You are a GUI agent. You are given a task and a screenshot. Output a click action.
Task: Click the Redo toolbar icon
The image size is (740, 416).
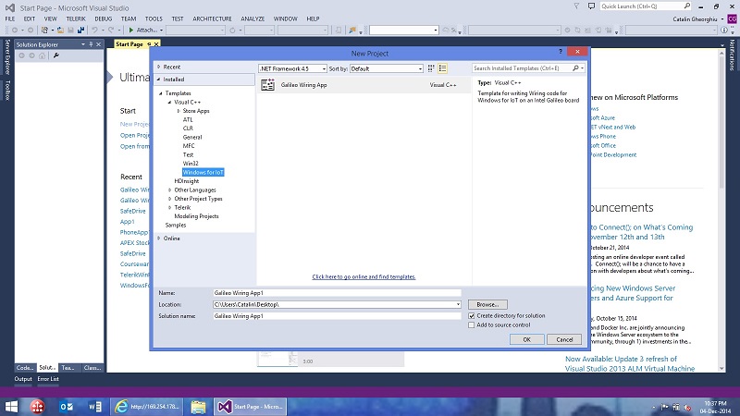[111, 30]
